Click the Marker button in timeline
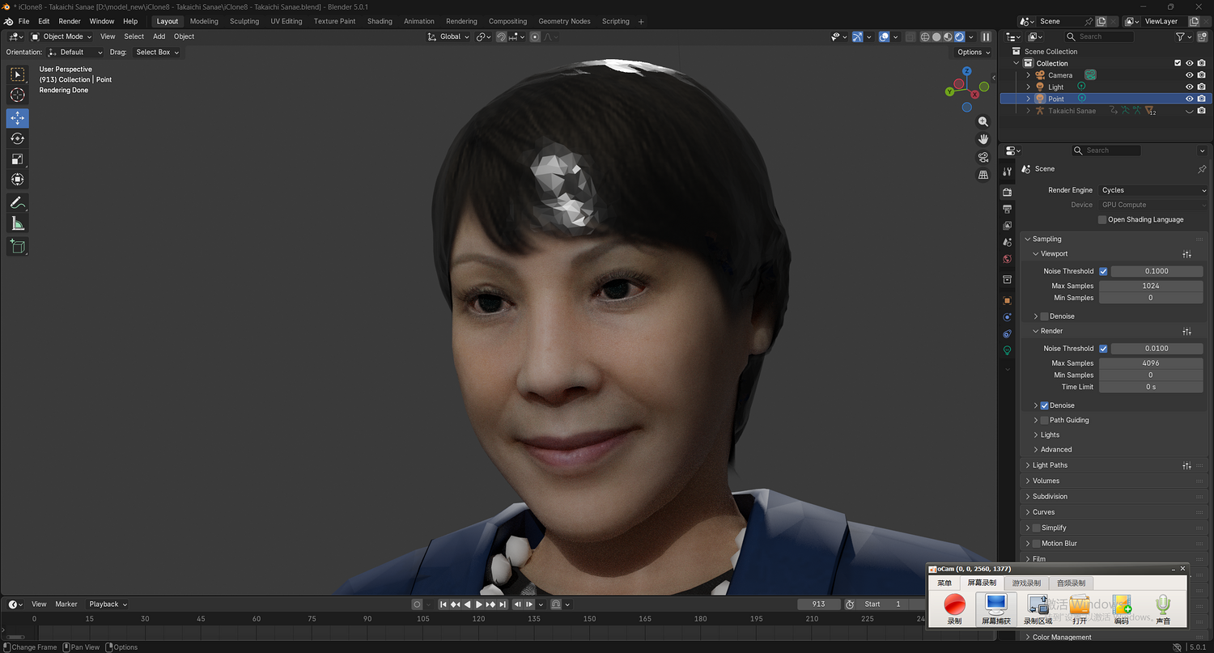The image size is (1214, 653). click(66, 604)
